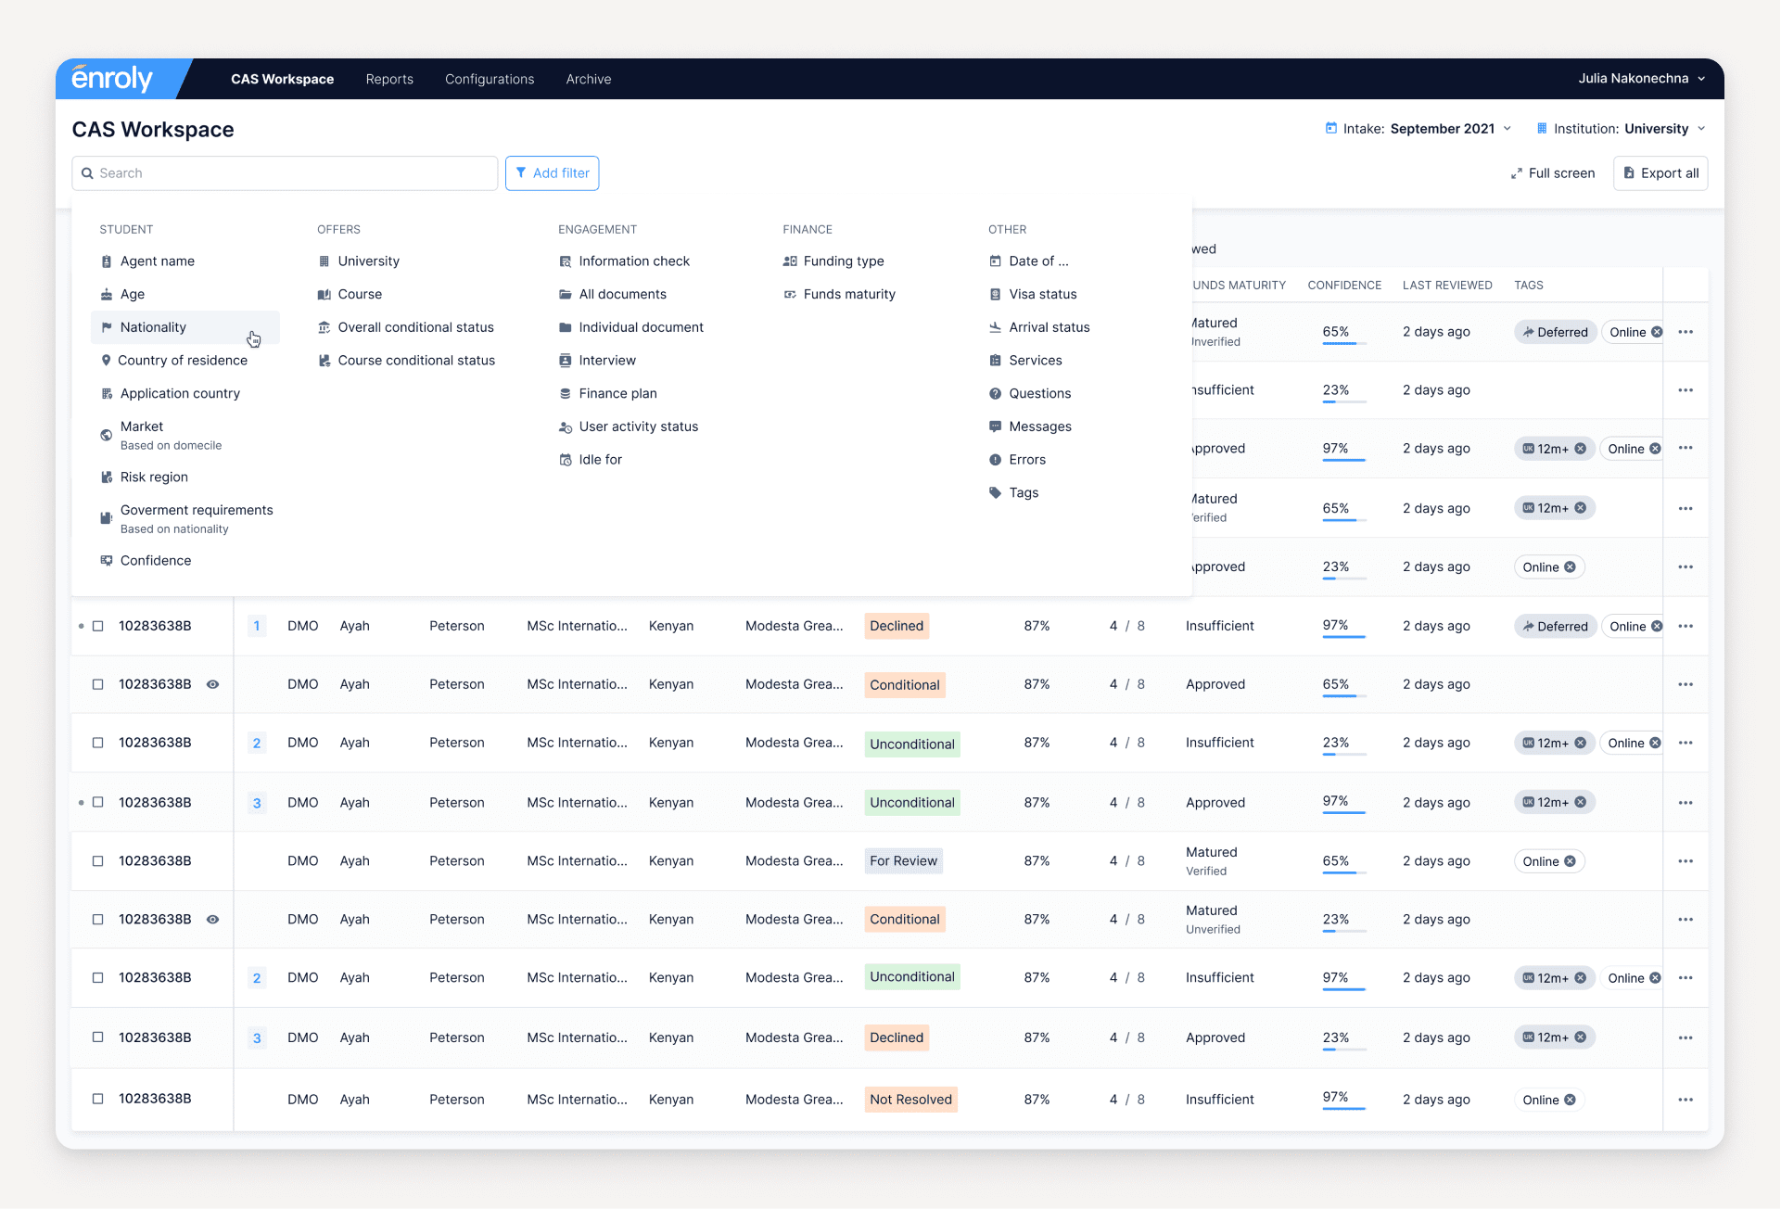Click the 97% confidence progress indicator on the Deferred row
This screenshot has height=1209, width=1781.
(1339, 626)
